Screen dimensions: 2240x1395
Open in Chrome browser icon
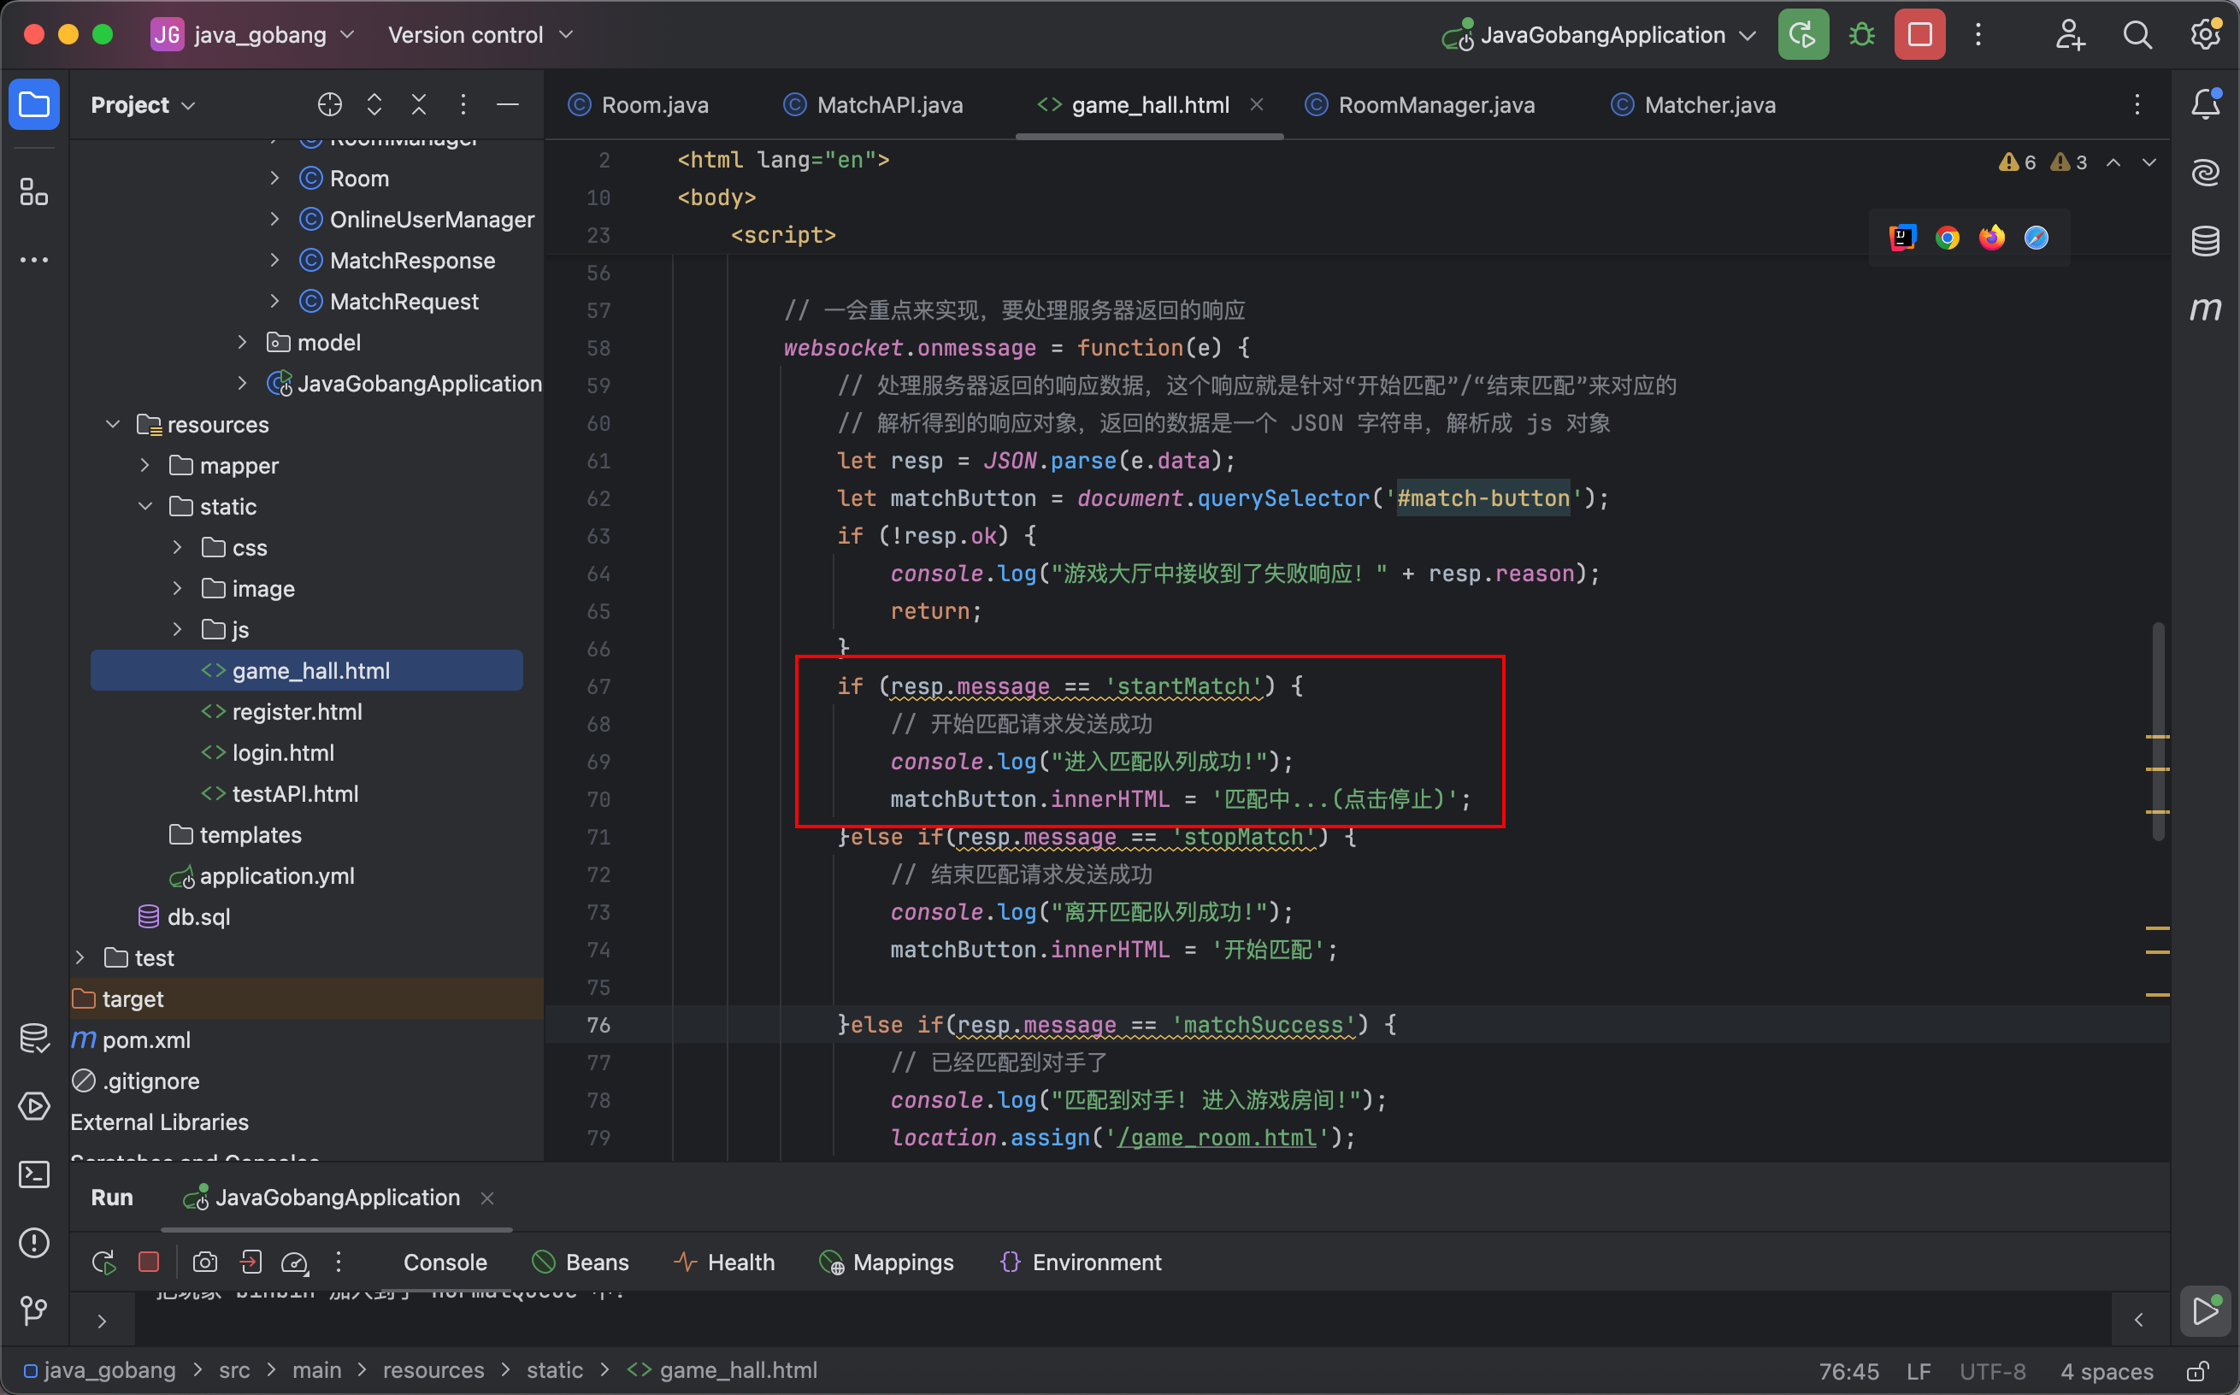click(1947, 238)
